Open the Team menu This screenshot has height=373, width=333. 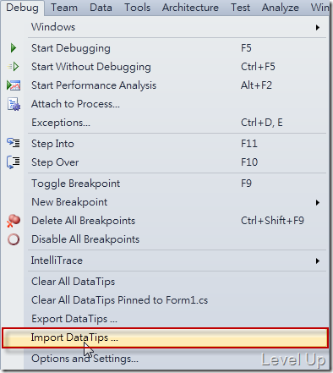[x=64, y=8]
